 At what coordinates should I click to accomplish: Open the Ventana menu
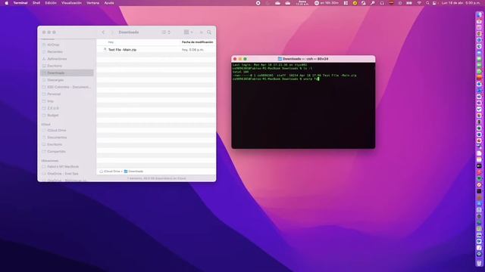coord(92,3)
